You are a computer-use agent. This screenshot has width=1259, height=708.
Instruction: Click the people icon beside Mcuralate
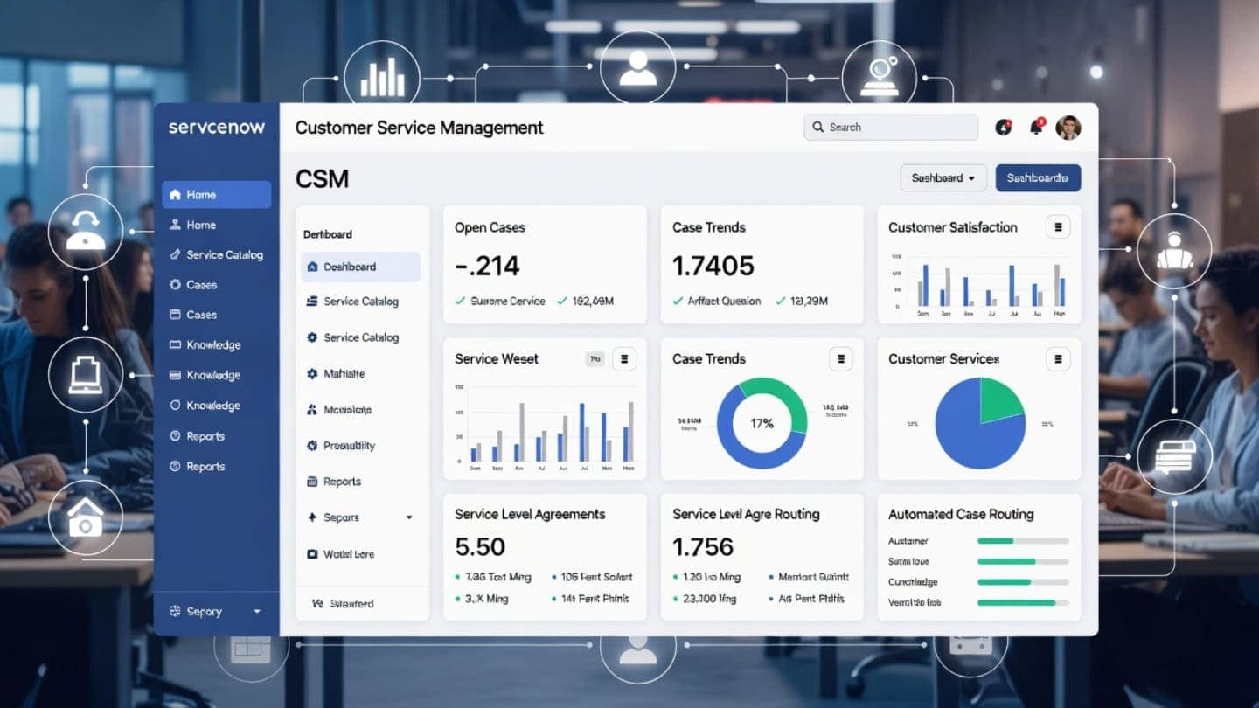click(312, 409)
